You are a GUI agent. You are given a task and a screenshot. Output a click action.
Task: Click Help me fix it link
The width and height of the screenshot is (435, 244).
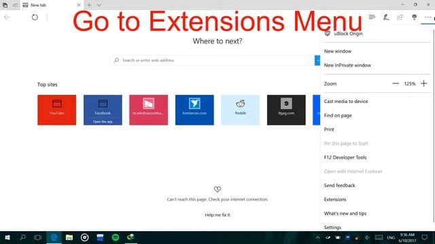tap(217, 215)
